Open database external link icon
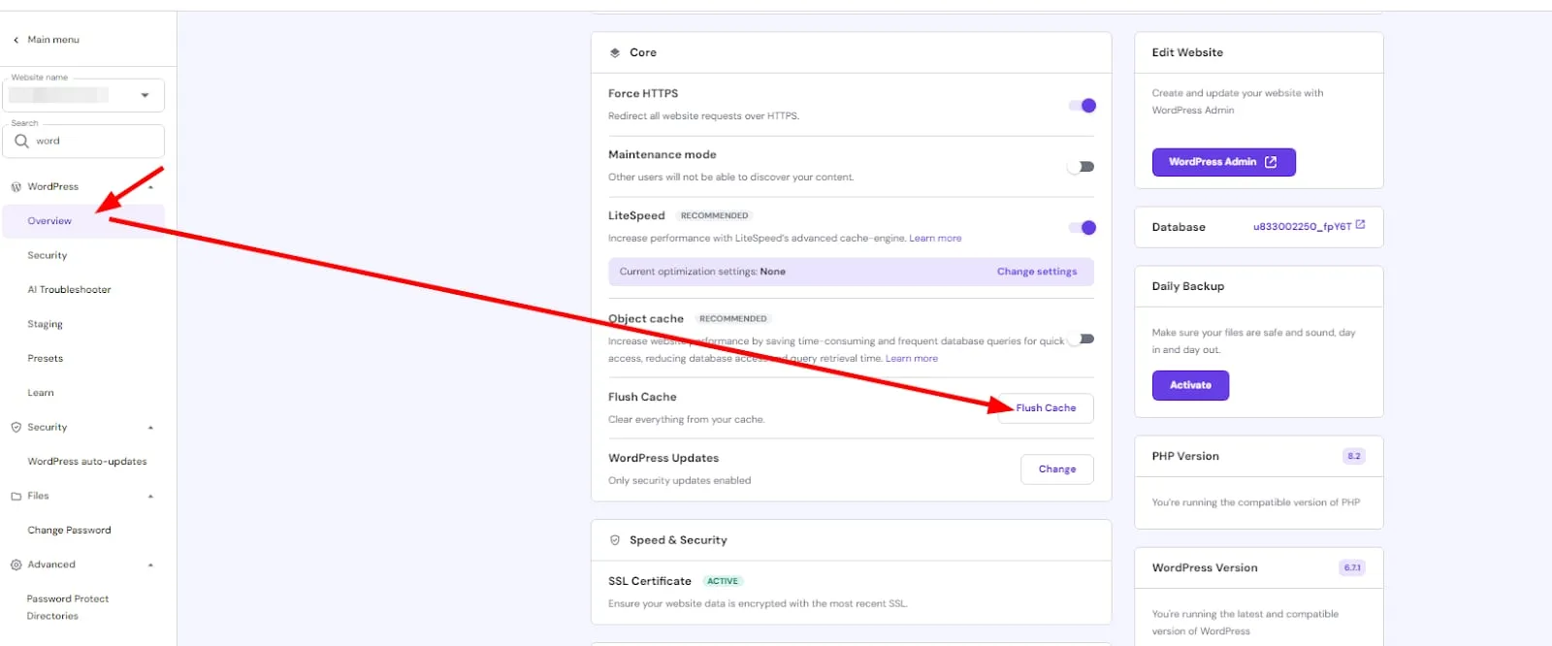1552x646 pixels. pyautogui.click(x=1360, y=225)
